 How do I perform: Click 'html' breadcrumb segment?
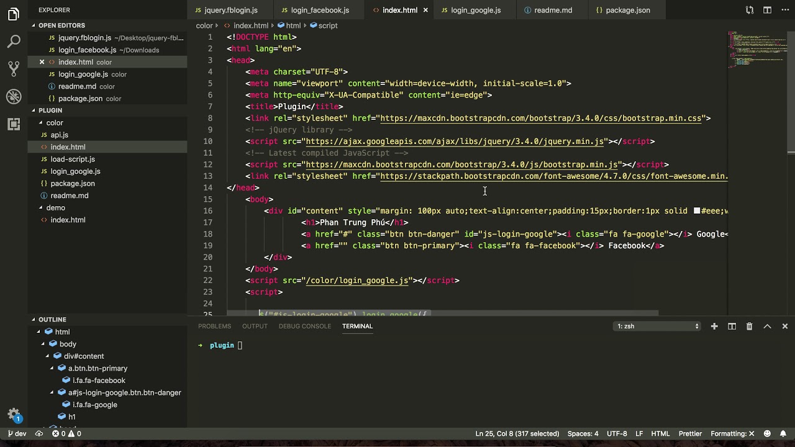(293, 25)
